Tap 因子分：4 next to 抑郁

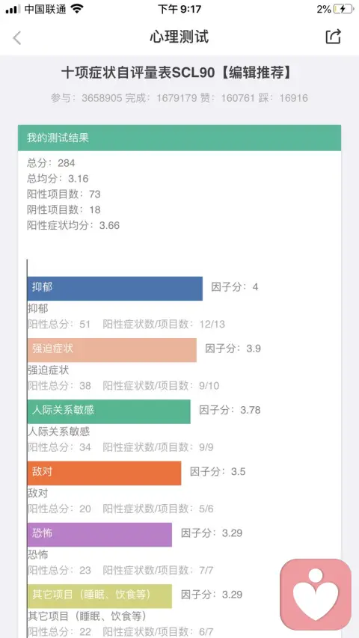[234, 287]
